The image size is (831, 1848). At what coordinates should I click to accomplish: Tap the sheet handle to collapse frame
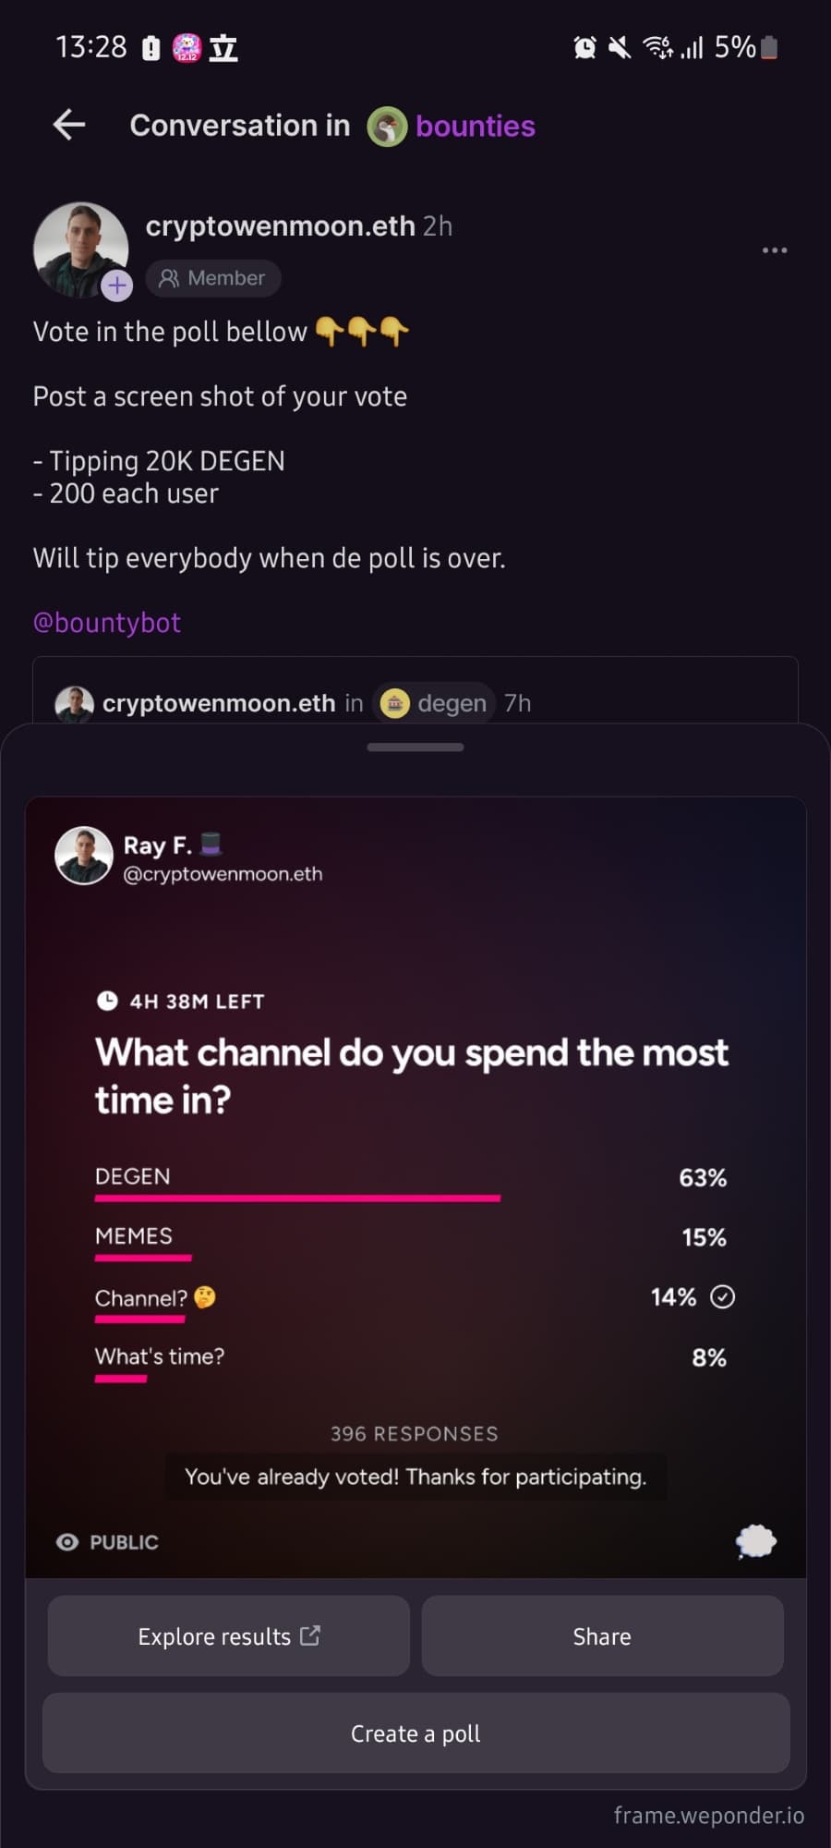coord(415,748)
